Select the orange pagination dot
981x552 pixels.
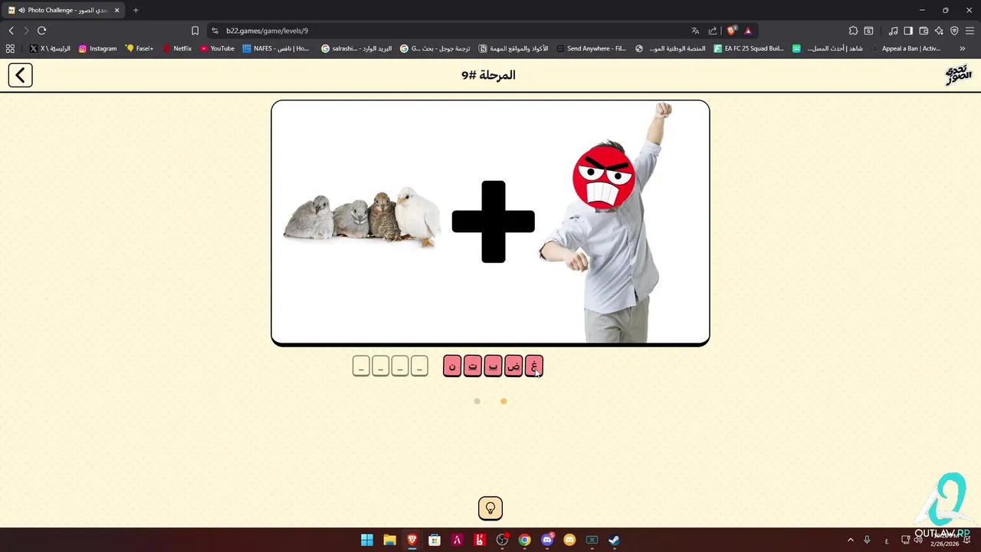(504, 401)
